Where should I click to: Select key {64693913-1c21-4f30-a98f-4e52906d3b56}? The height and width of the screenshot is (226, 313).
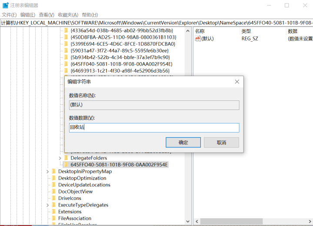120,71
